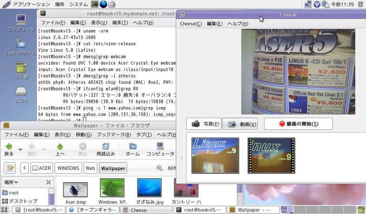
Task: Select the さざなみ.jpg file
Action: pos(149,192)
